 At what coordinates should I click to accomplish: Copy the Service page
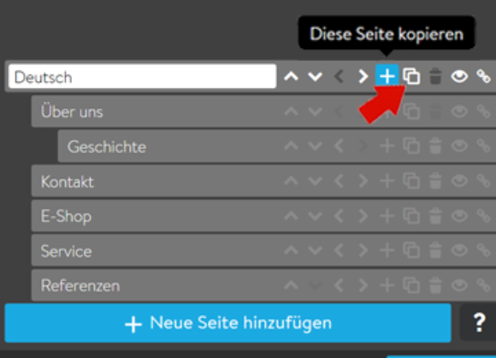point(411,250)
